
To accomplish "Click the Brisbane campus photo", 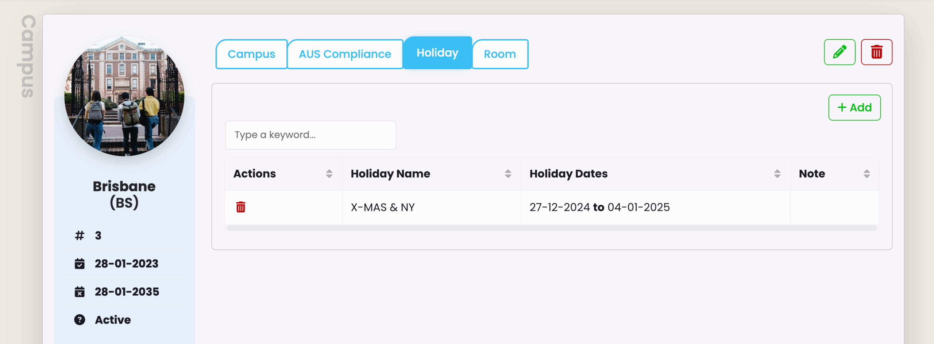I will (124, 96).
